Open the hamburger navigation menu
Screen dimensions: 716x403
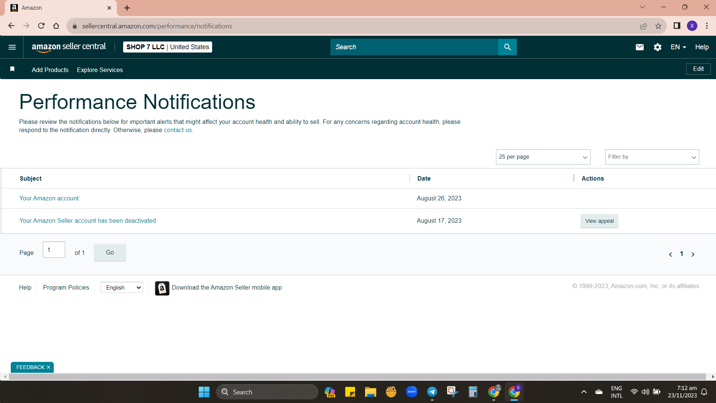[x=12, y=47]
